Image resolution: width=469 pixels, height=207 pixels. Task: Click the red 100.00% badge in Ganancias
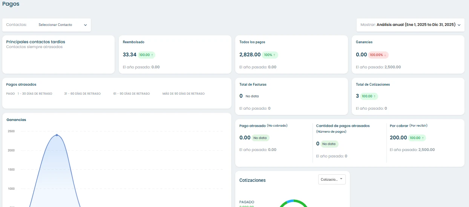[378, 55]
